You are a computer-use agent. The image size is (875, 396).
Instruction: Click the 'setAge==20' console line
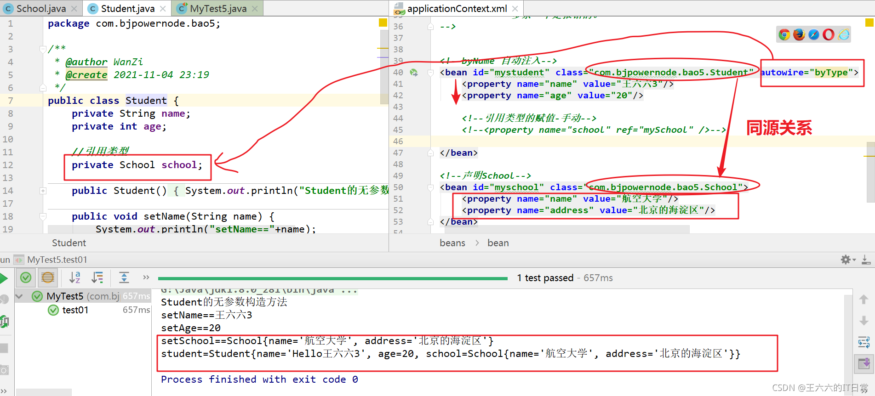click(x=191, y=328)
